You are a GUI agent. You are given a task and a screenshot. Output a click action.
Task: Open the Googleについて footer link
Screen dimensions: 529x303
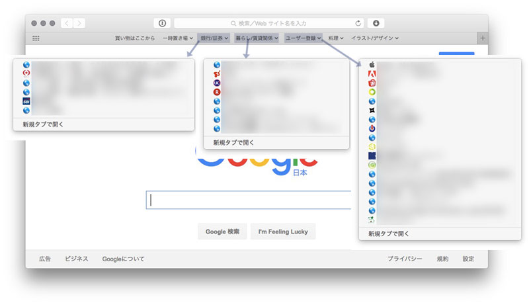tap(123, 259)
